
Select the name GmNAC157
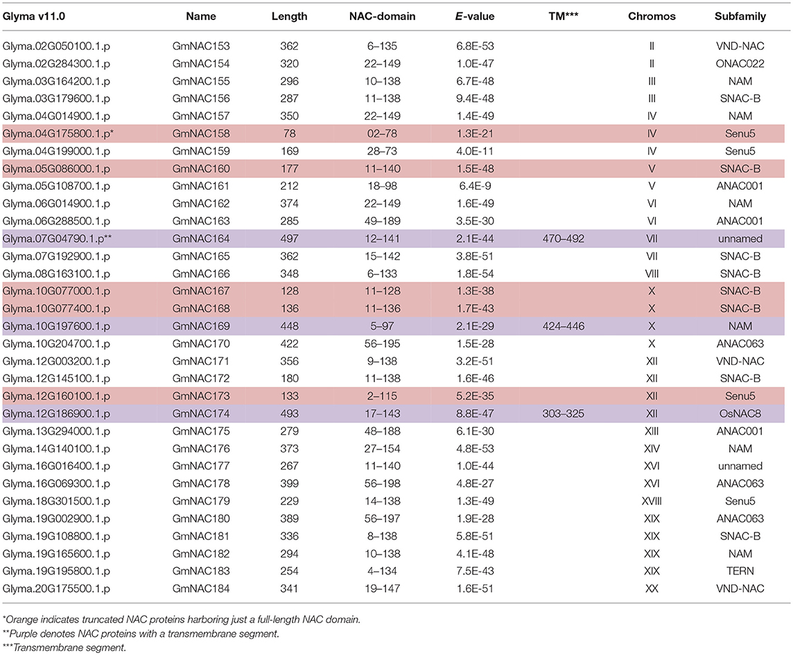[x=201, y=116]
